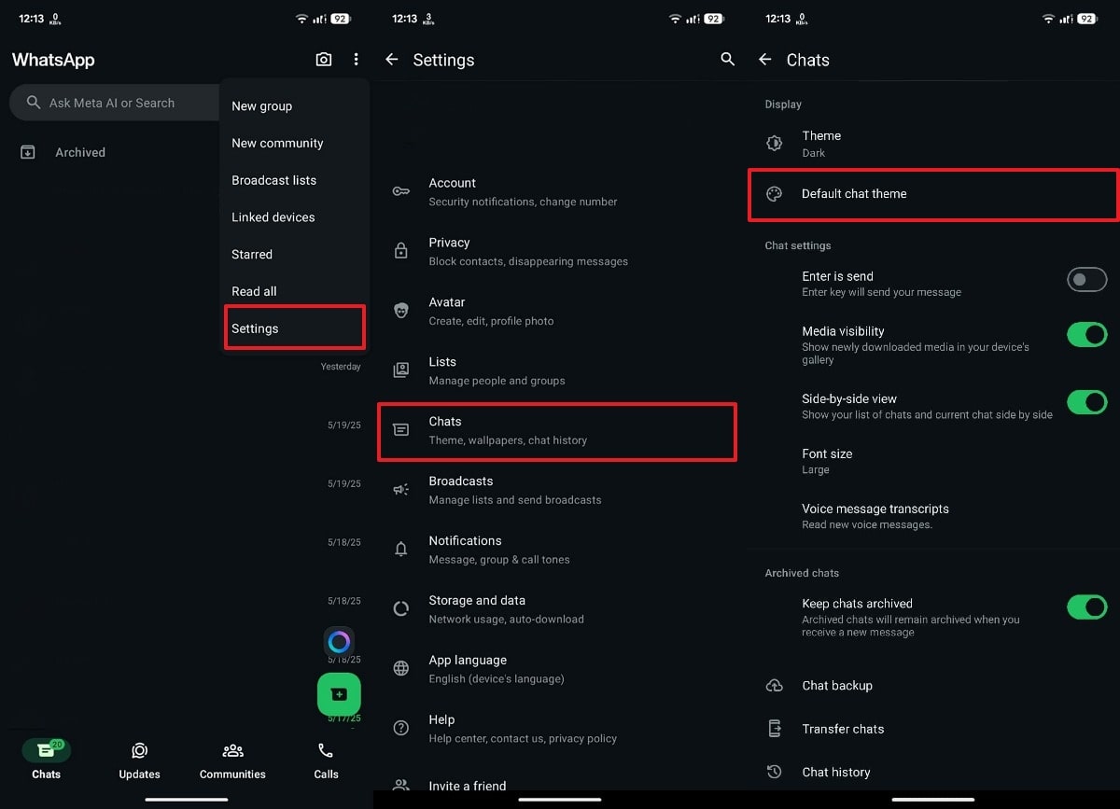This screenshot has height=809, width=1120.
Task: Tap the Ask Meta AI search field
Action: (112, 103)
